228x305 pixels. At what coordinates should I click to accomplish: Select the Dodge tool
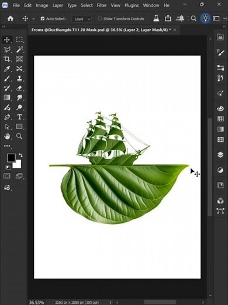tap(19, 107)
